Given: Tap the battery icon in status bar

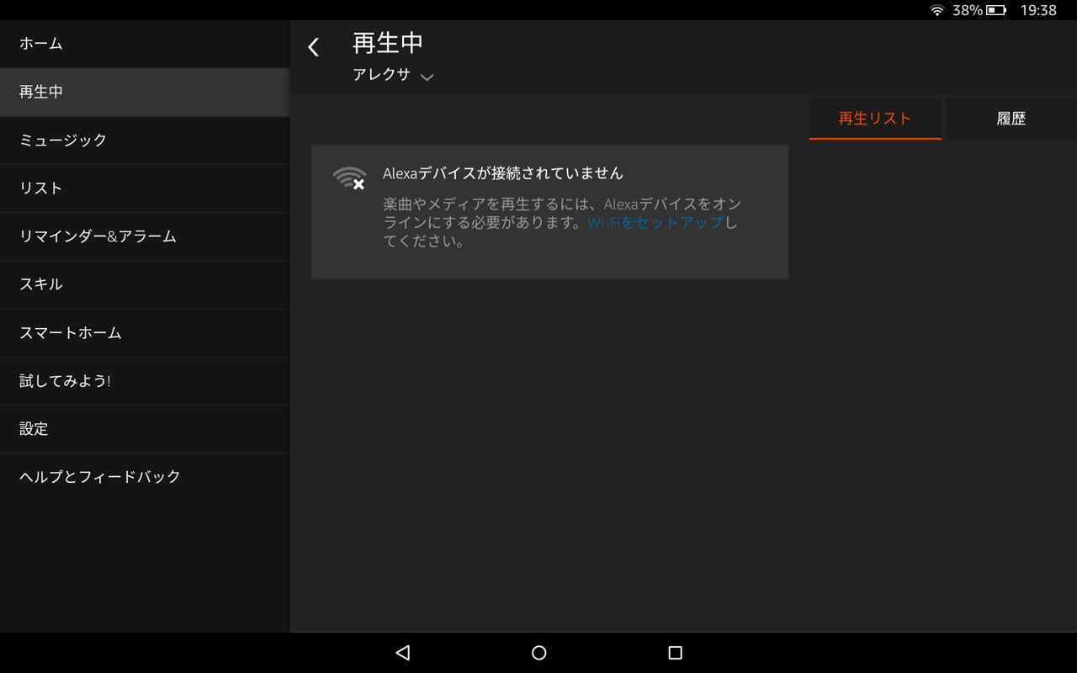Looking at the screenshot, I should click(996, 10).
